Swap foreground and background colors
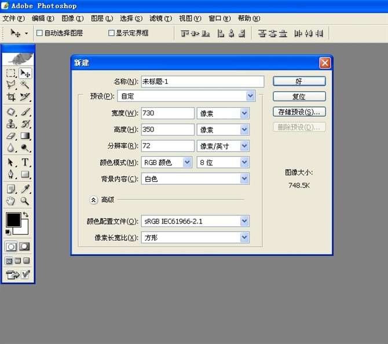 [25, 215]
